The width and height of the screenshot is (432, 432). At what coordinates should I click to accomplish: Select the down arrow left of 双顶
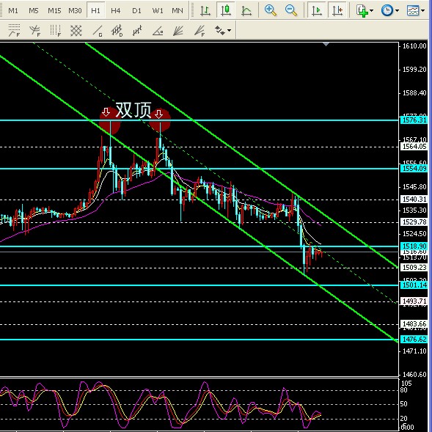(106, 112)
